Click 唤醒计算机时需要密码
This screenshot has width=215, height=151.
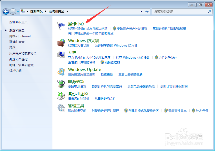point(107,86)
